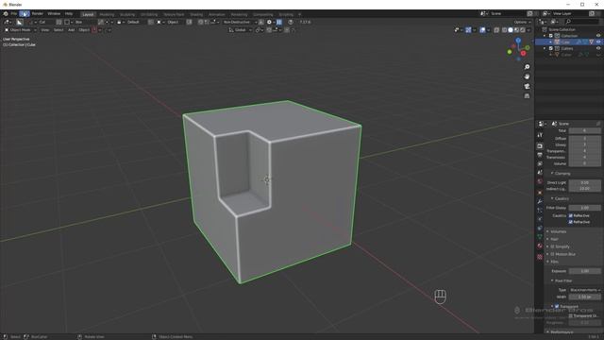Open the Render properties tab
604x340 pixels.
click(x=540, y=146)
